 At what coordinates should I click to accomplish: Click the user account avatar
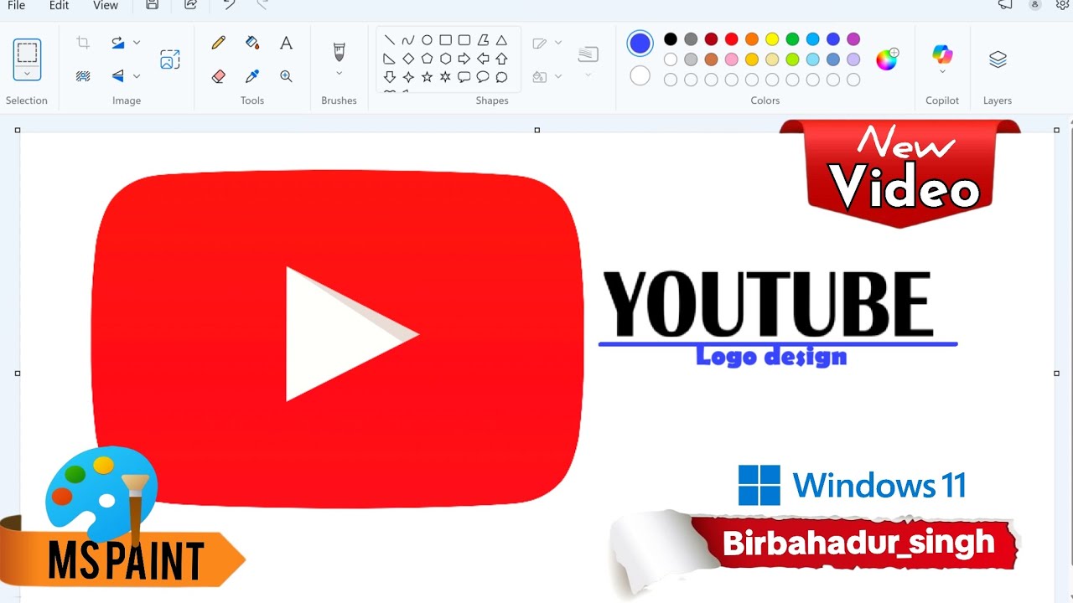(x=1035, y=5)
